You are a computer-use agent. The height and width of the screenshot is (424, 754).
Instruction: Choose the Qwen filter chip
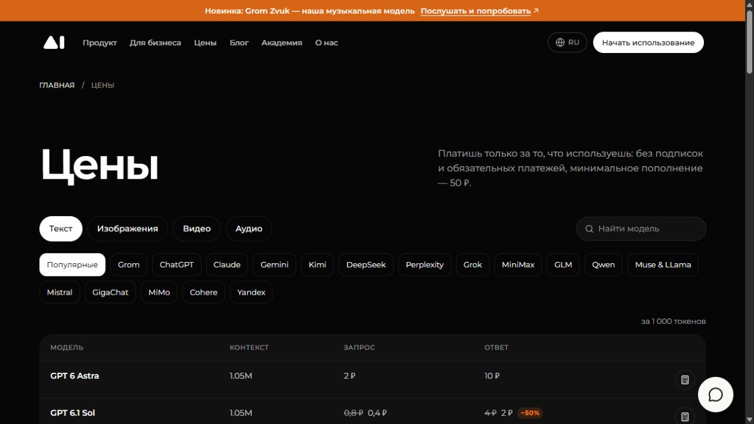(x=603, y=265)
